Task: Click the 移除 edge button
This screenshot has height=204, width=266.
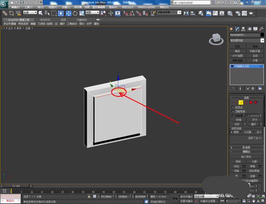Action: [x=238, y=161]
